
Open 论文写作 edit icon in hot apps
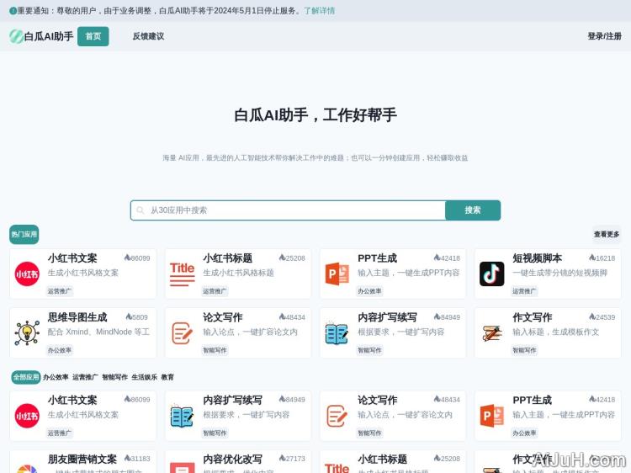pos(182,333)
